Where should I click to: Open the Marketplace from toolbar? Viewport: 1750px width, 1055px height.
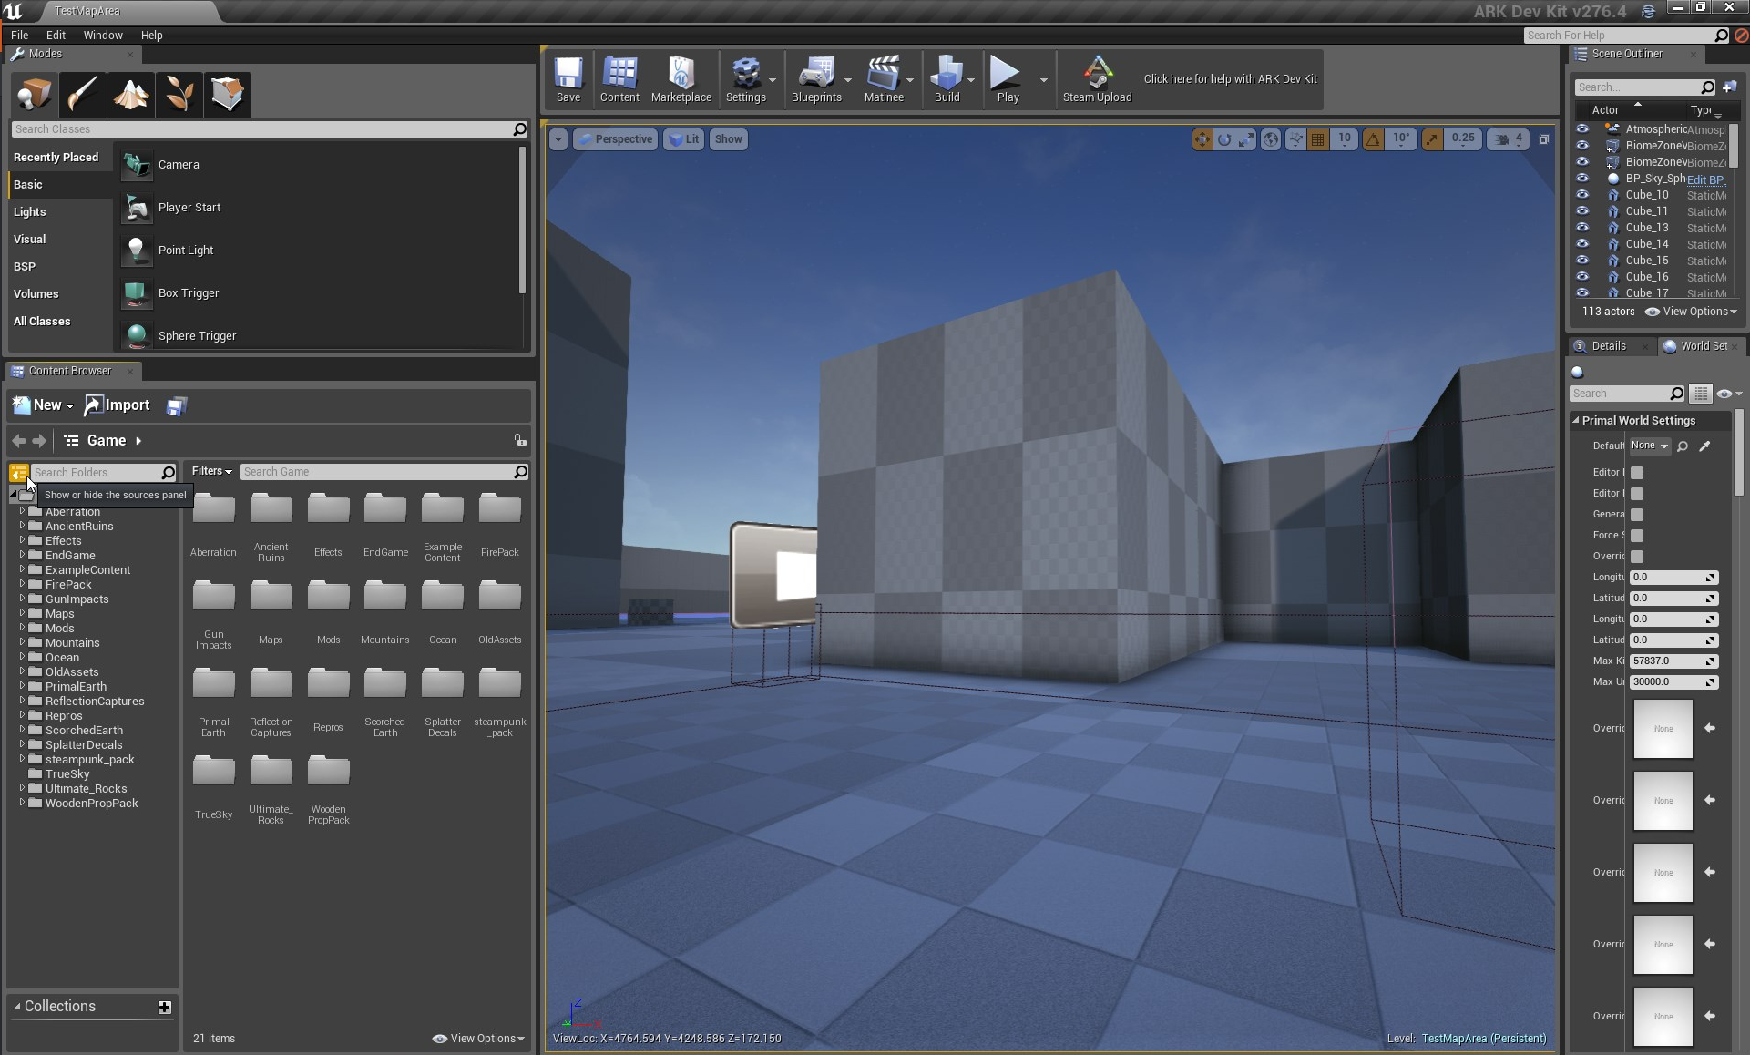(x=681, y=78)
